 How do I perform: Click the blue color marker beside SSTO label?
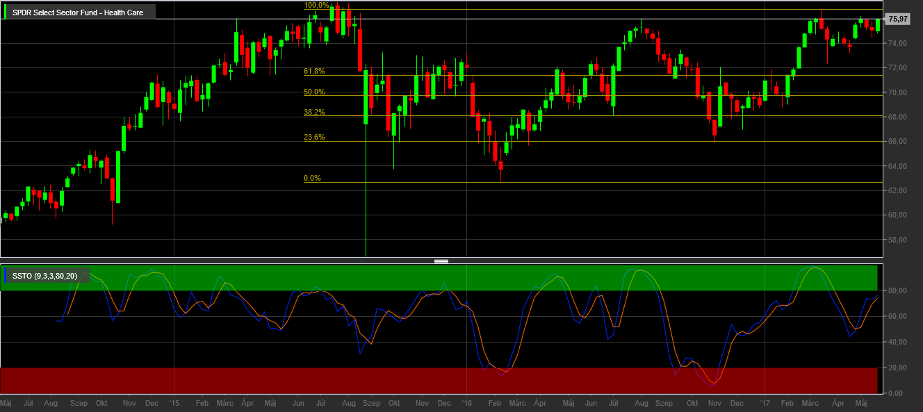coord(5,276)
